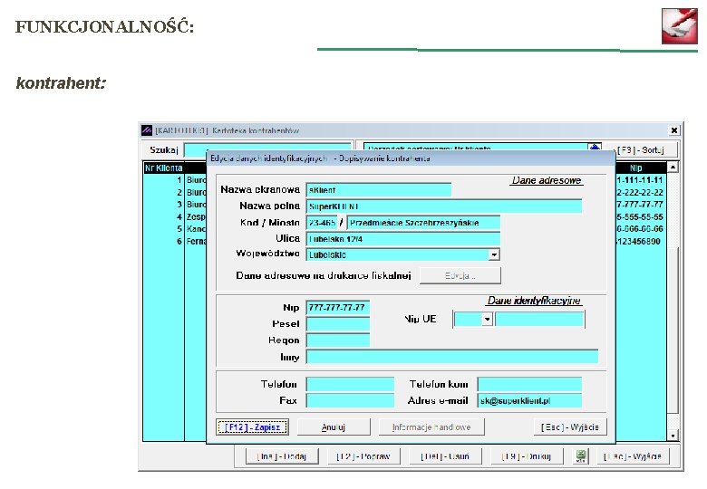Click the red pen logo icon

(680, 26)
